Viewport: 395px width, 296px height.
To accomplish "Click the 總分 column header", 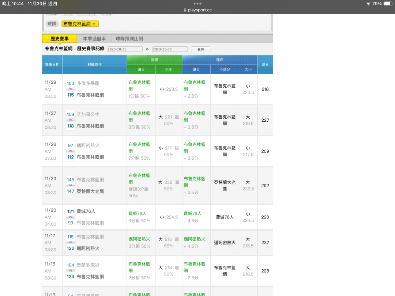I will click(x=265, y=65).
